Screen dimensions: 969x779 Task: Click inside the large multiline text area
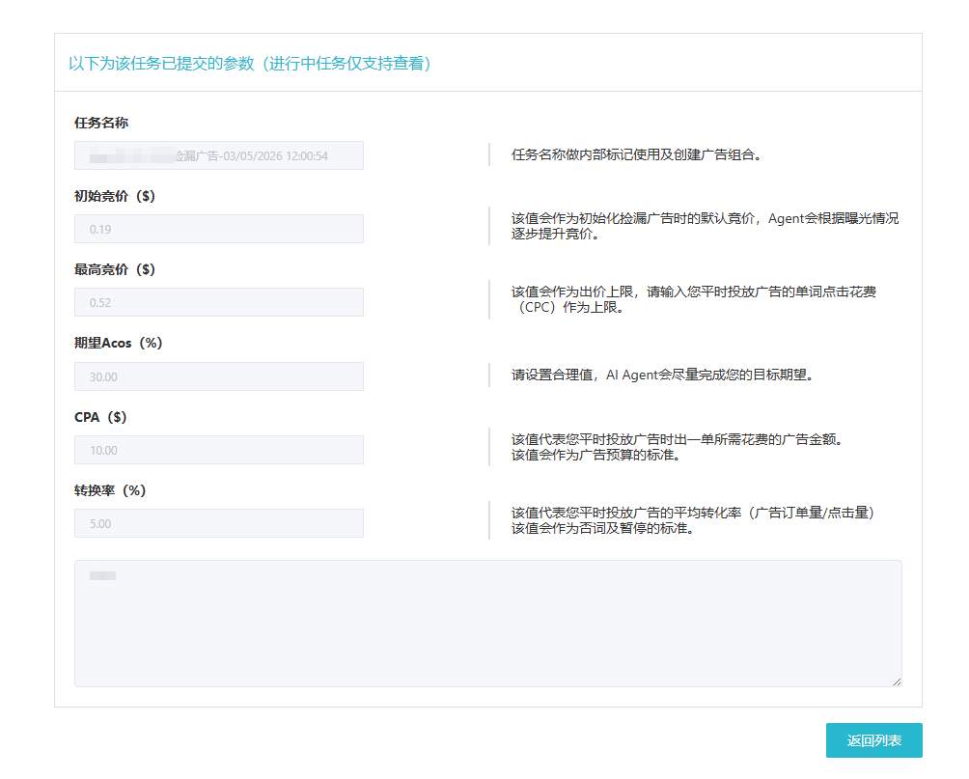click(x=487, y=623)
